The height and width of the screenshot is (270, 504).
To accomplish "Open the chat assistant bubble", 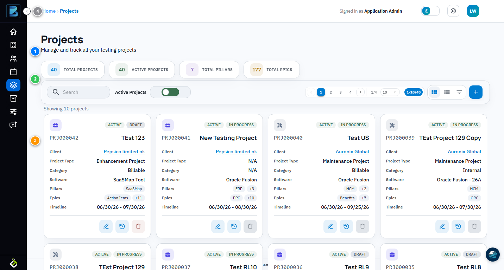I will tap(493, 255).
